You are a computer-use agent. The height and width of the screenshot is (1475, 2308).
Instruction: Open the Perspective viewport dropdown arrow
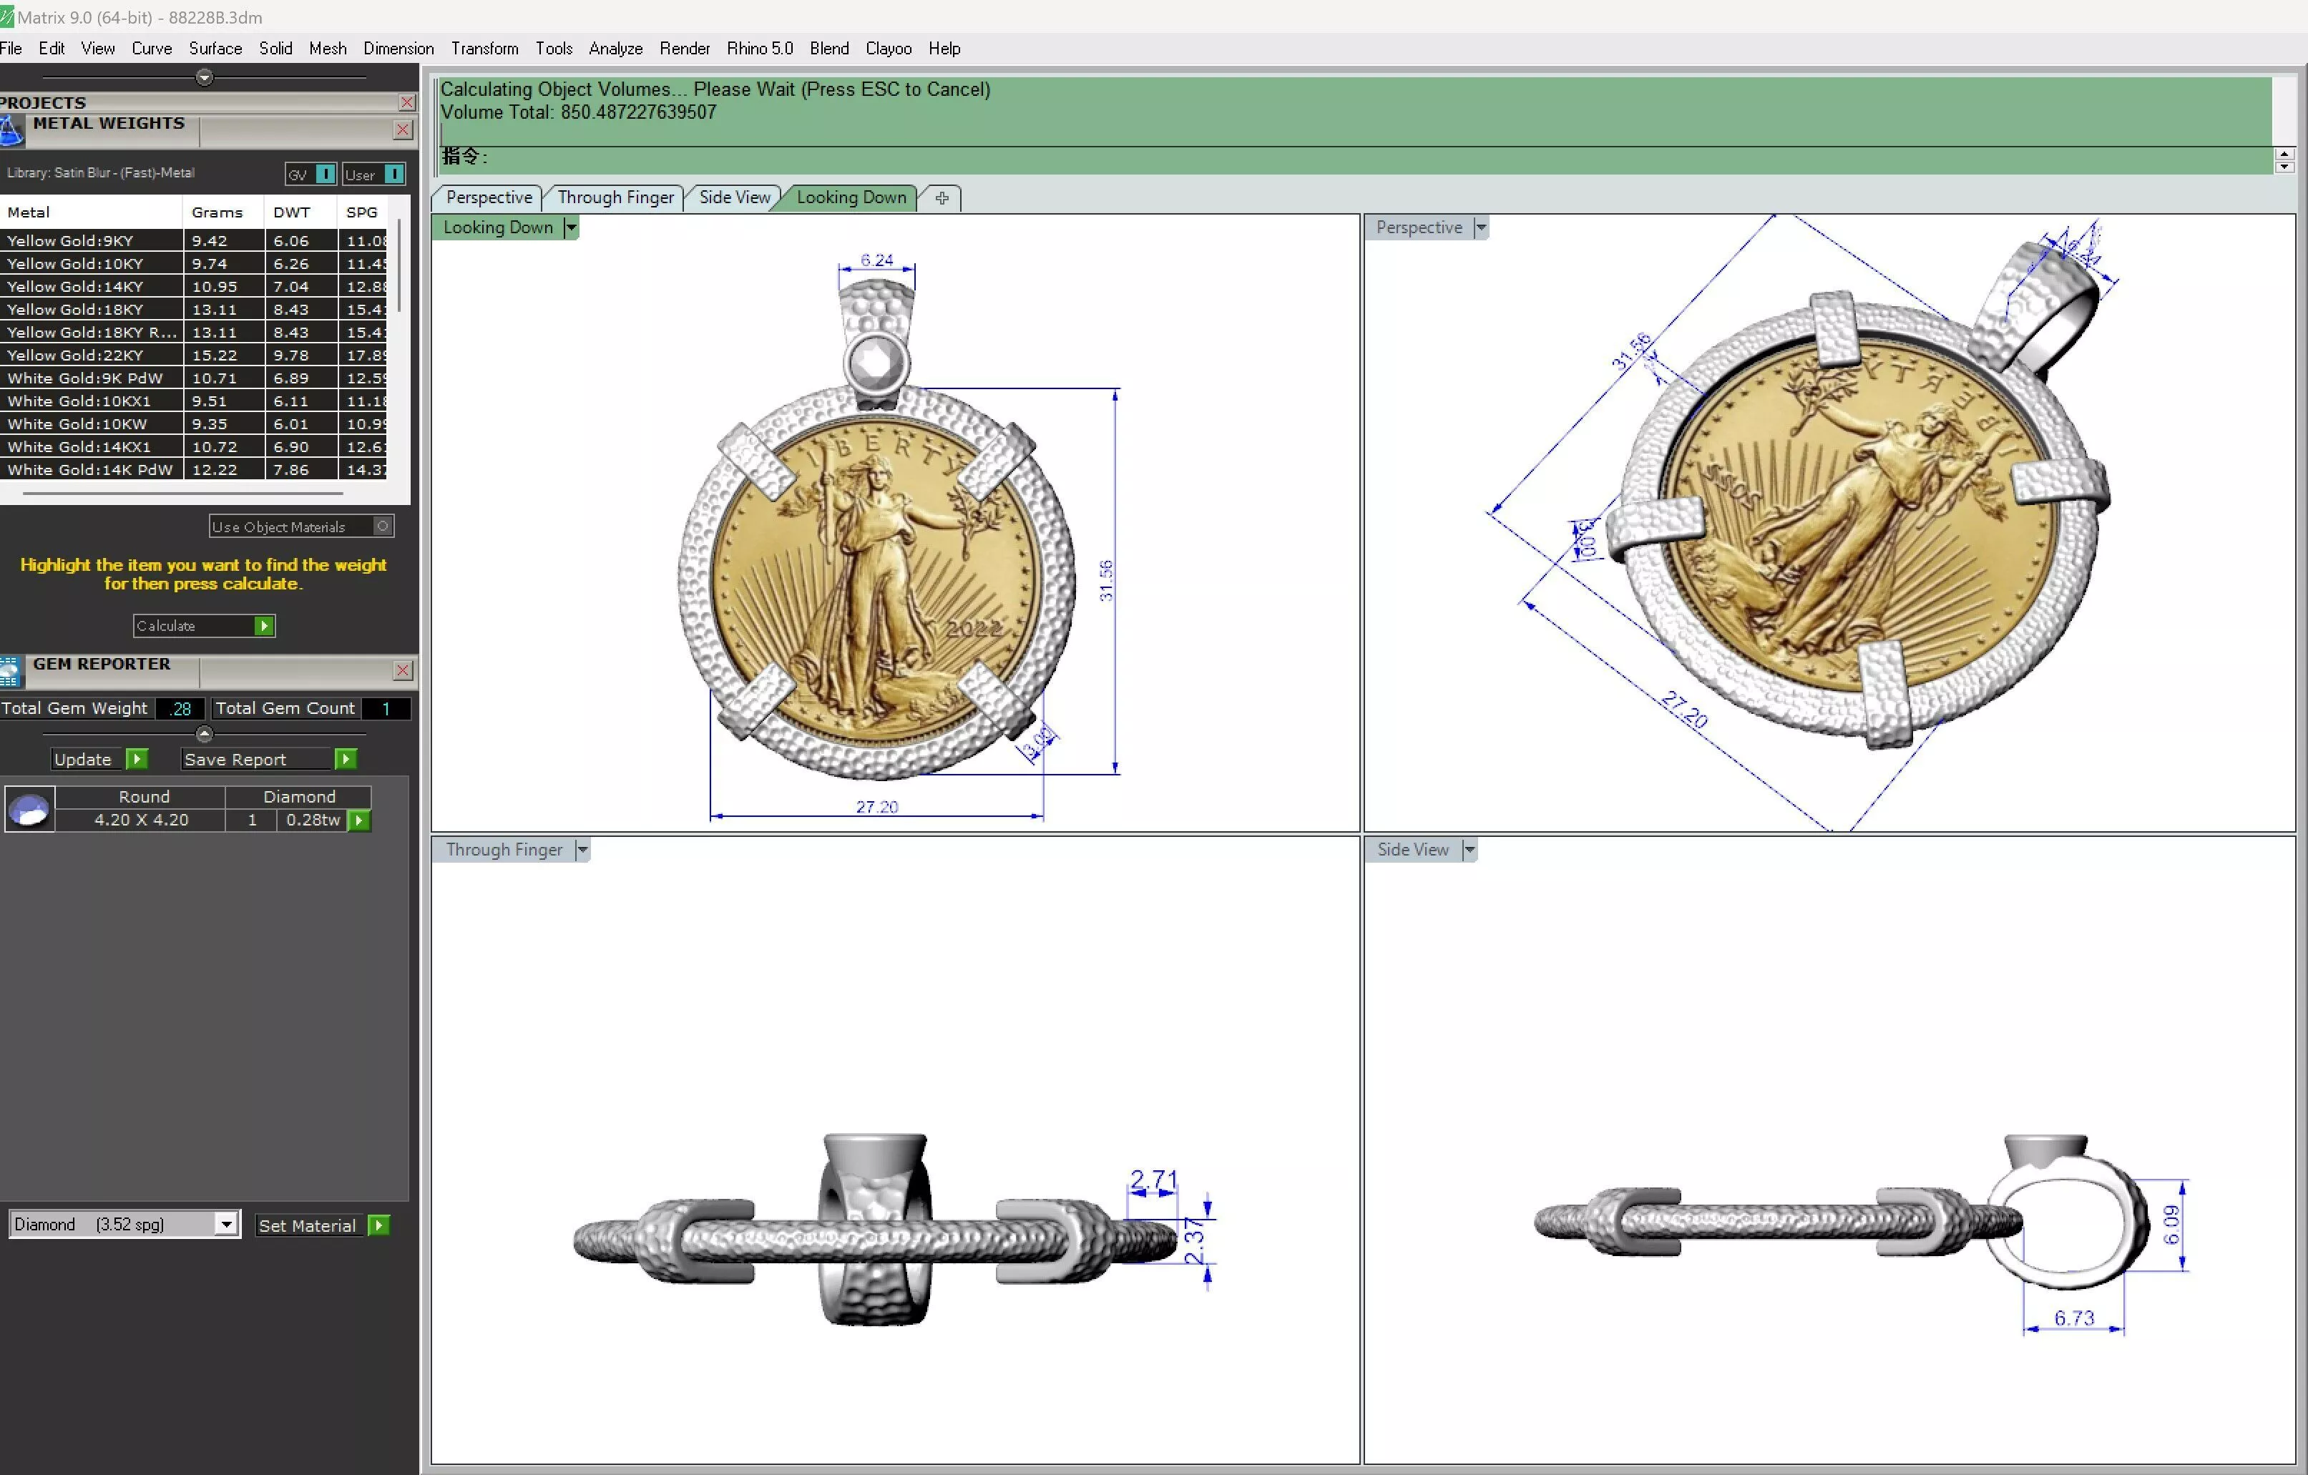(1481, 228)
